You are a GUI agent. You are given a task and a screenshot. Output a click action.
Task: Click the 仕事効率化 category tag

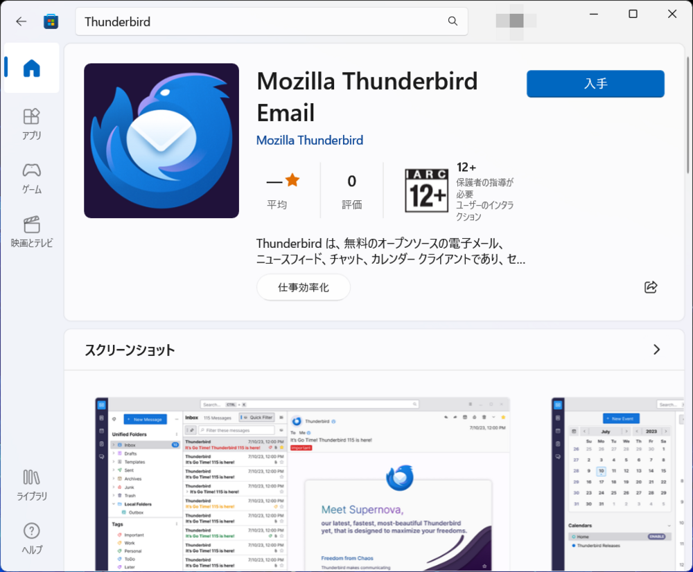click(303, 287)
